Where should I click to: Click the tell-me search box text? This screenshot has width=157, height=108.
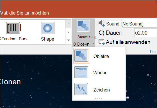coord(24,13)
